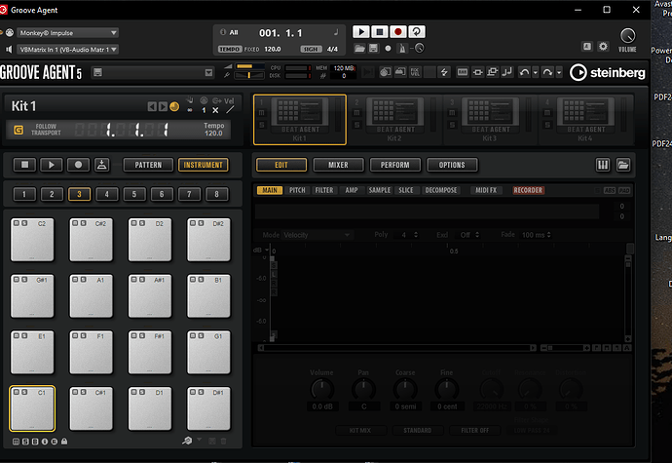Screen dimensions: 672x463
Task: Toggle the pad lock icon
Action: 64,442
